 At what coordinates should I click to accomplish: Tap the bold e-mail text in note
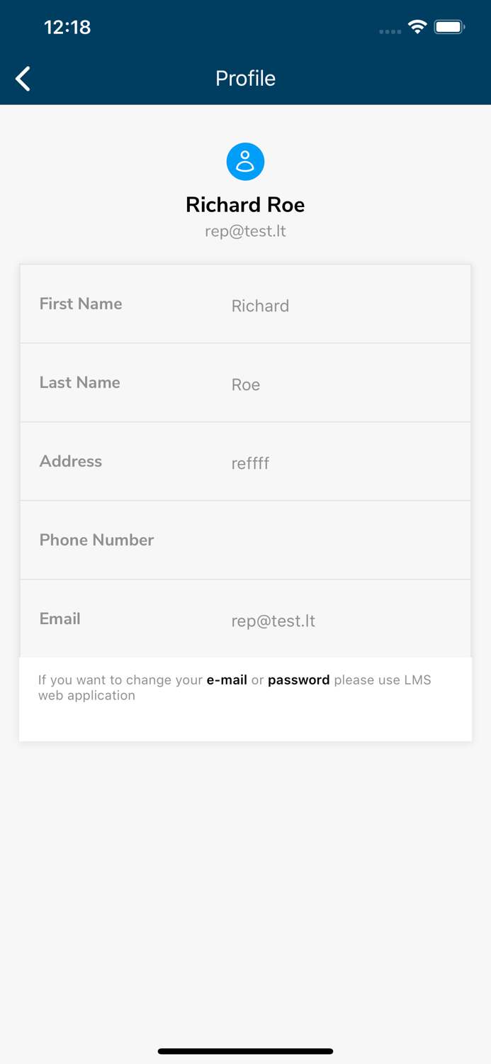tap(227, 680)
